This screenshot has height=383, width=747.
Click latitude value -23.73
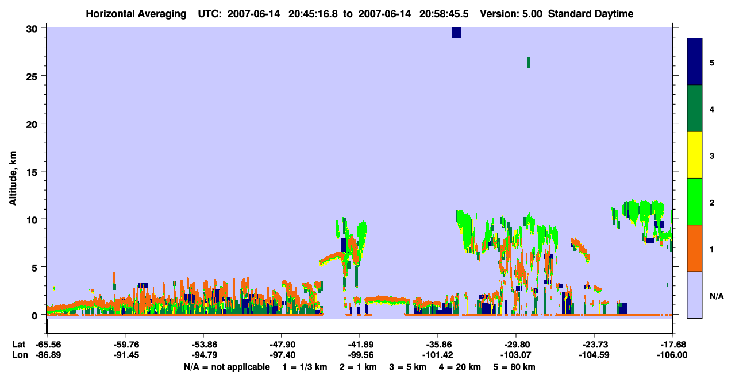click(x=594, y=344)
